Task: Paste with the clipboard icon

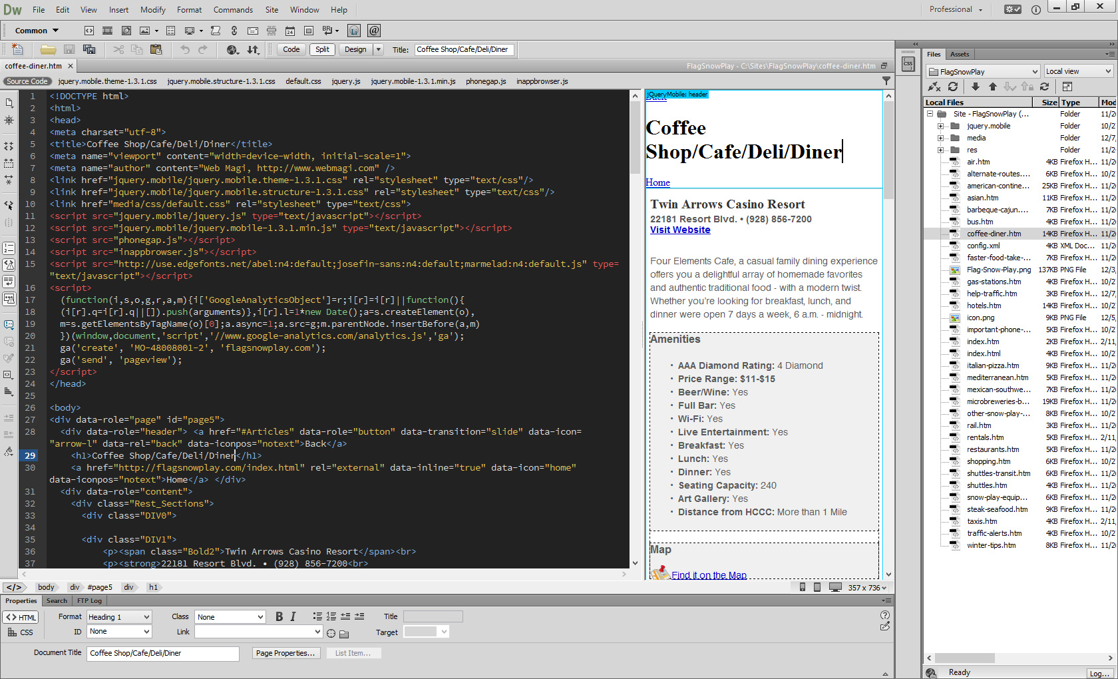Action: click(156, 49)
